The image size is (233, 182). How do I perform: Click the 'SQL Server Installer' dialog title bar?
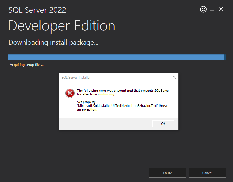coord(116,78)
